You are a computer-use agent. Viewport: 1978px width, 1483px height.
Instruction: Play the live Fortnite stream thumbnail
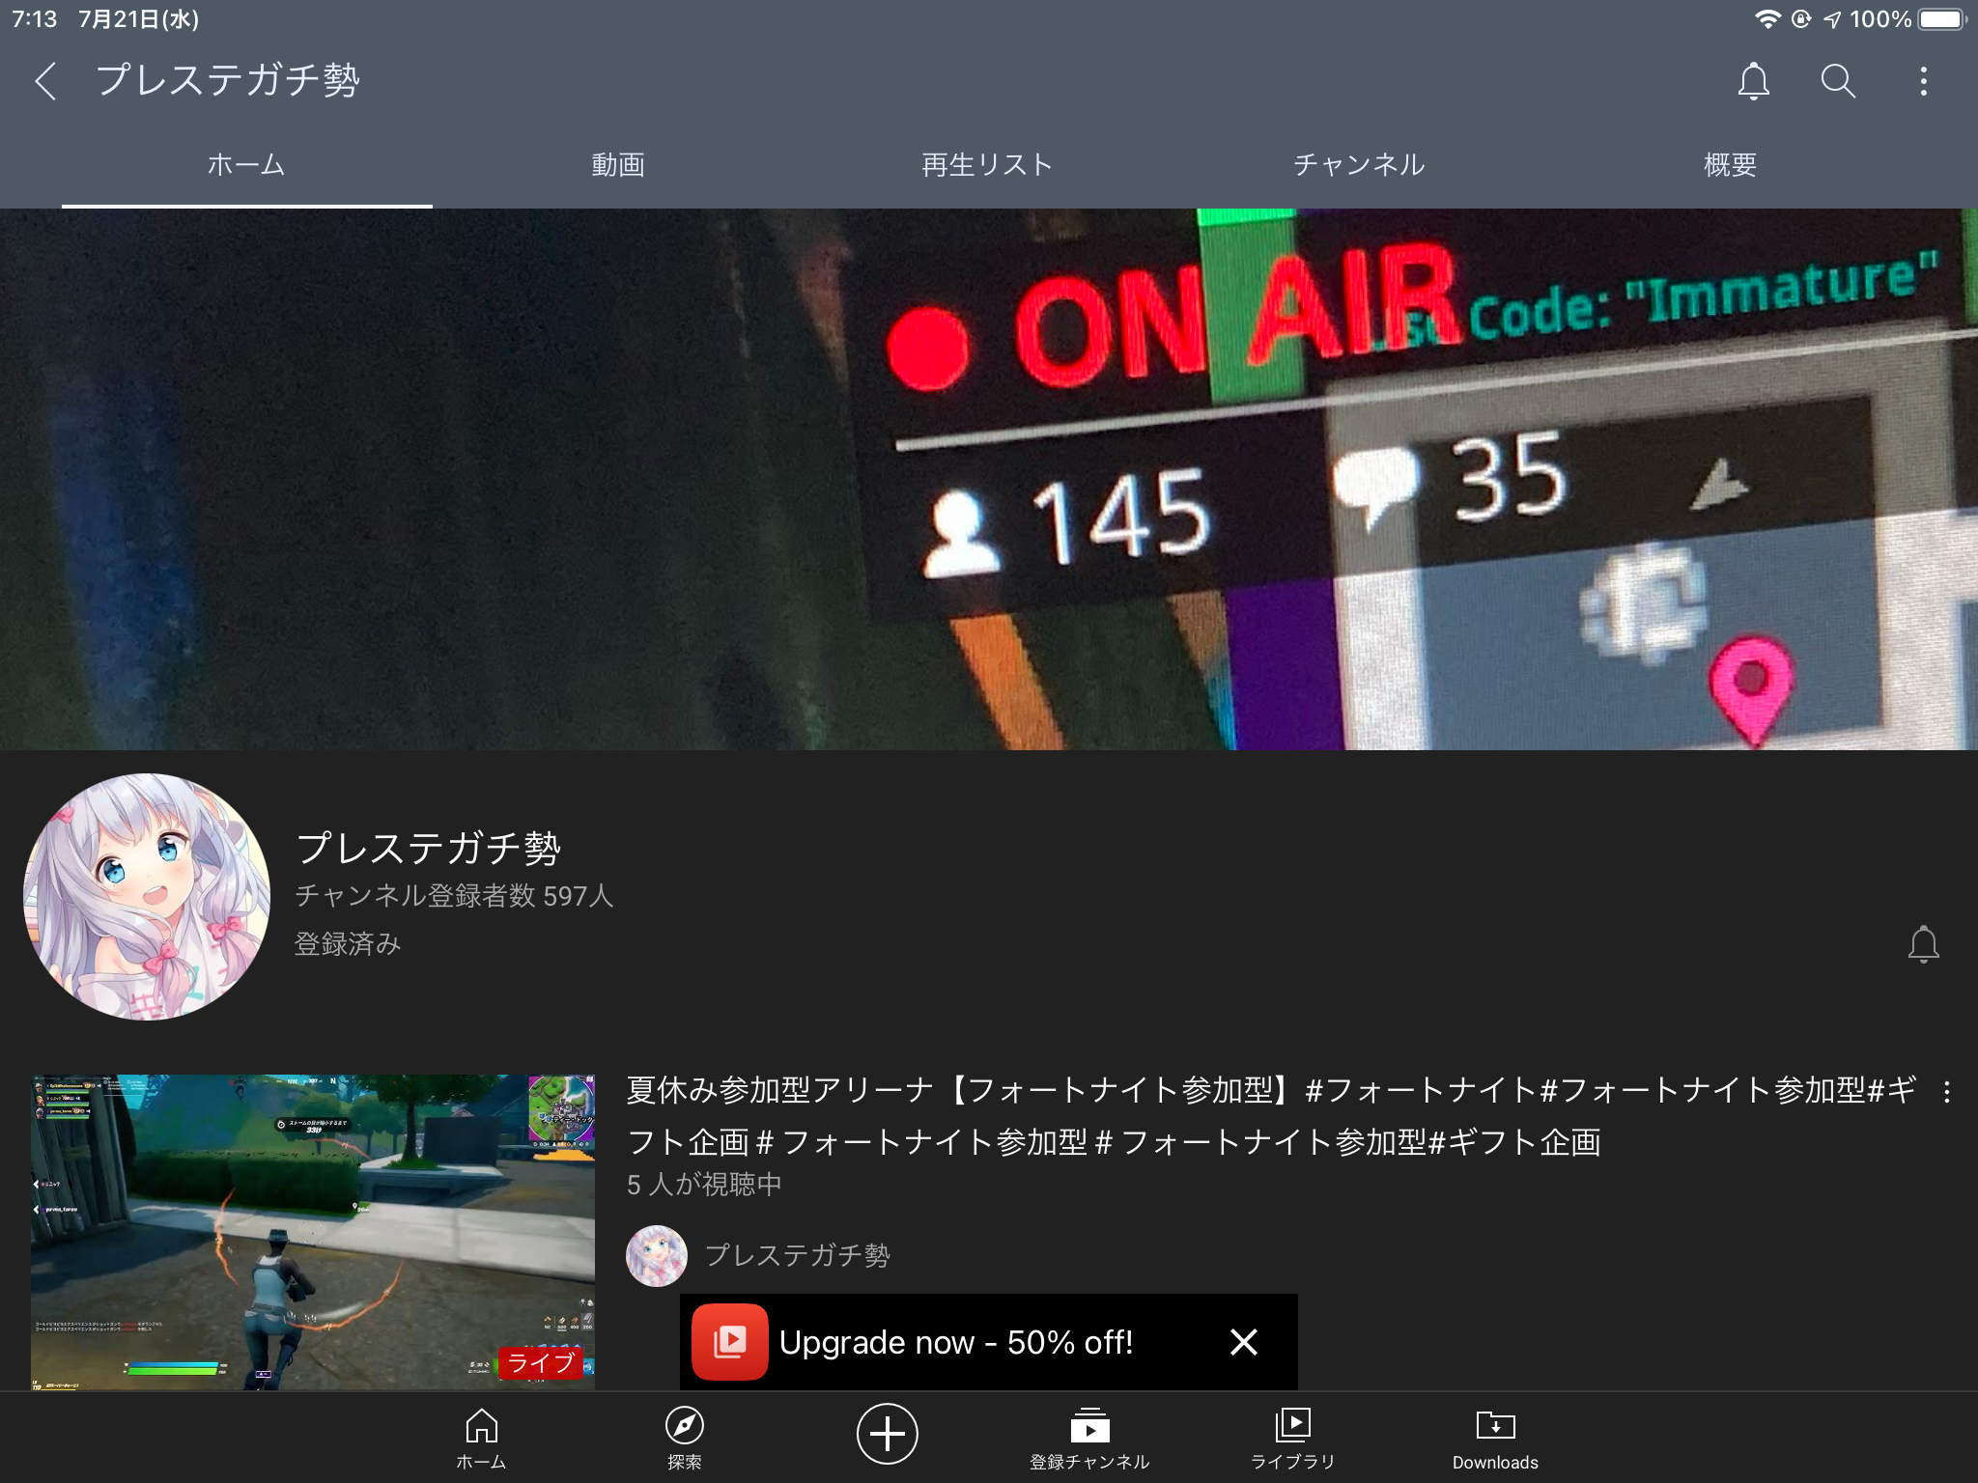click(x=312, y=1231)
